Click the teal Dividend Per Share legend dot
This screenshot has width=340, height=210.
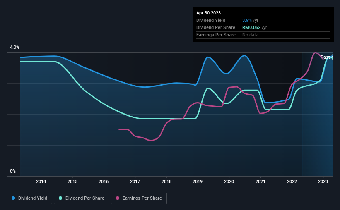click(60, 198)
